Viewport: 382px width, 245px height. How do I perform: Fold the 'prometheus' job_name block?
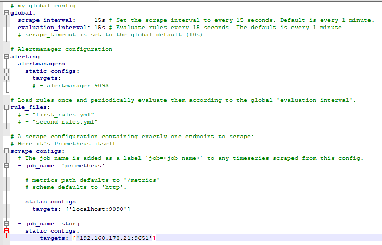click(x=7, y=166)
